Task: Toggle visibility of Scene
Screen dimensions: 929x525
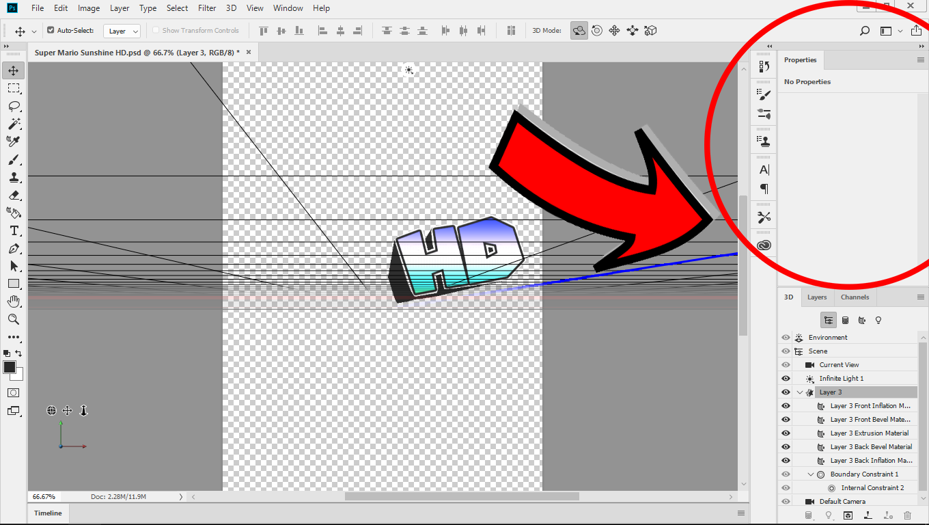Action: [786, 351]
